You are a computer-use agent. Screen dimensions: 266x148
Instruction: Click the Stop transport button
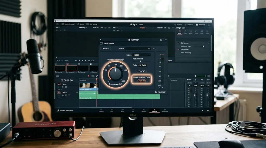point(82,61)
